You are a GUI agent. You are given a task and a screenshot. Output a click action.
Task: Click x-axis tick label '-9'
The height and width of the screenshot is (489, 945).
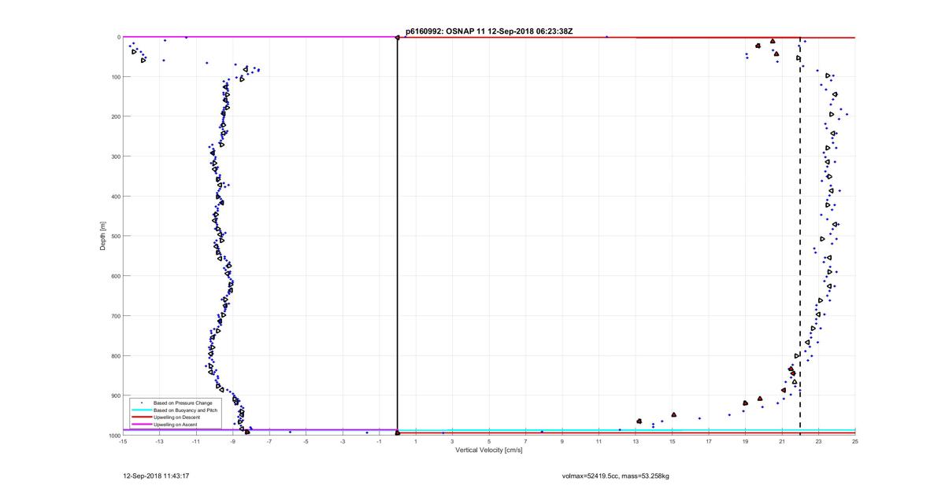click(x=232, y=441)
